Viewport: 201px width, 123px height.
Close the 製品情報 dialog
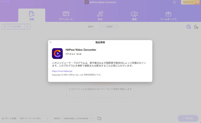pyautogui.click(x=51, y=42)
